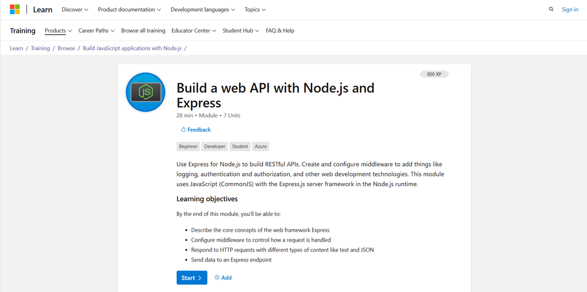This screenshot has width=587, height=292.
Task: Click the thumbs-up icon beside Feedback
Action: [x=183, y=130]
